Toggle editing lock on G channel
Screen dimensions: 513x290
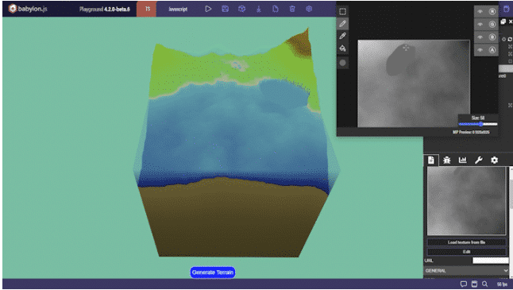tap(492, 24)
